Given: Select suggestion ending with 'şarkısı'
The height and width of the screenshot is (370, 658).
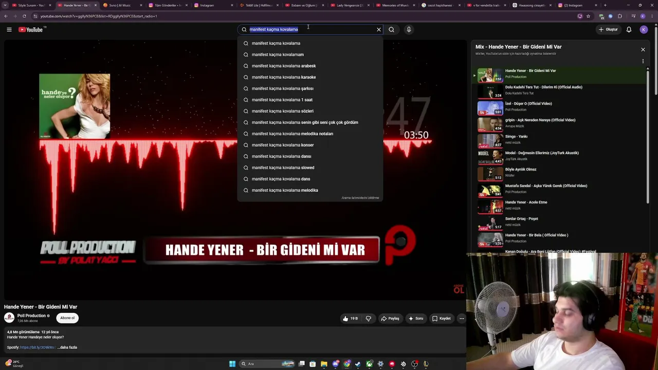Looking at the screenshot, I should pos(310,88).
